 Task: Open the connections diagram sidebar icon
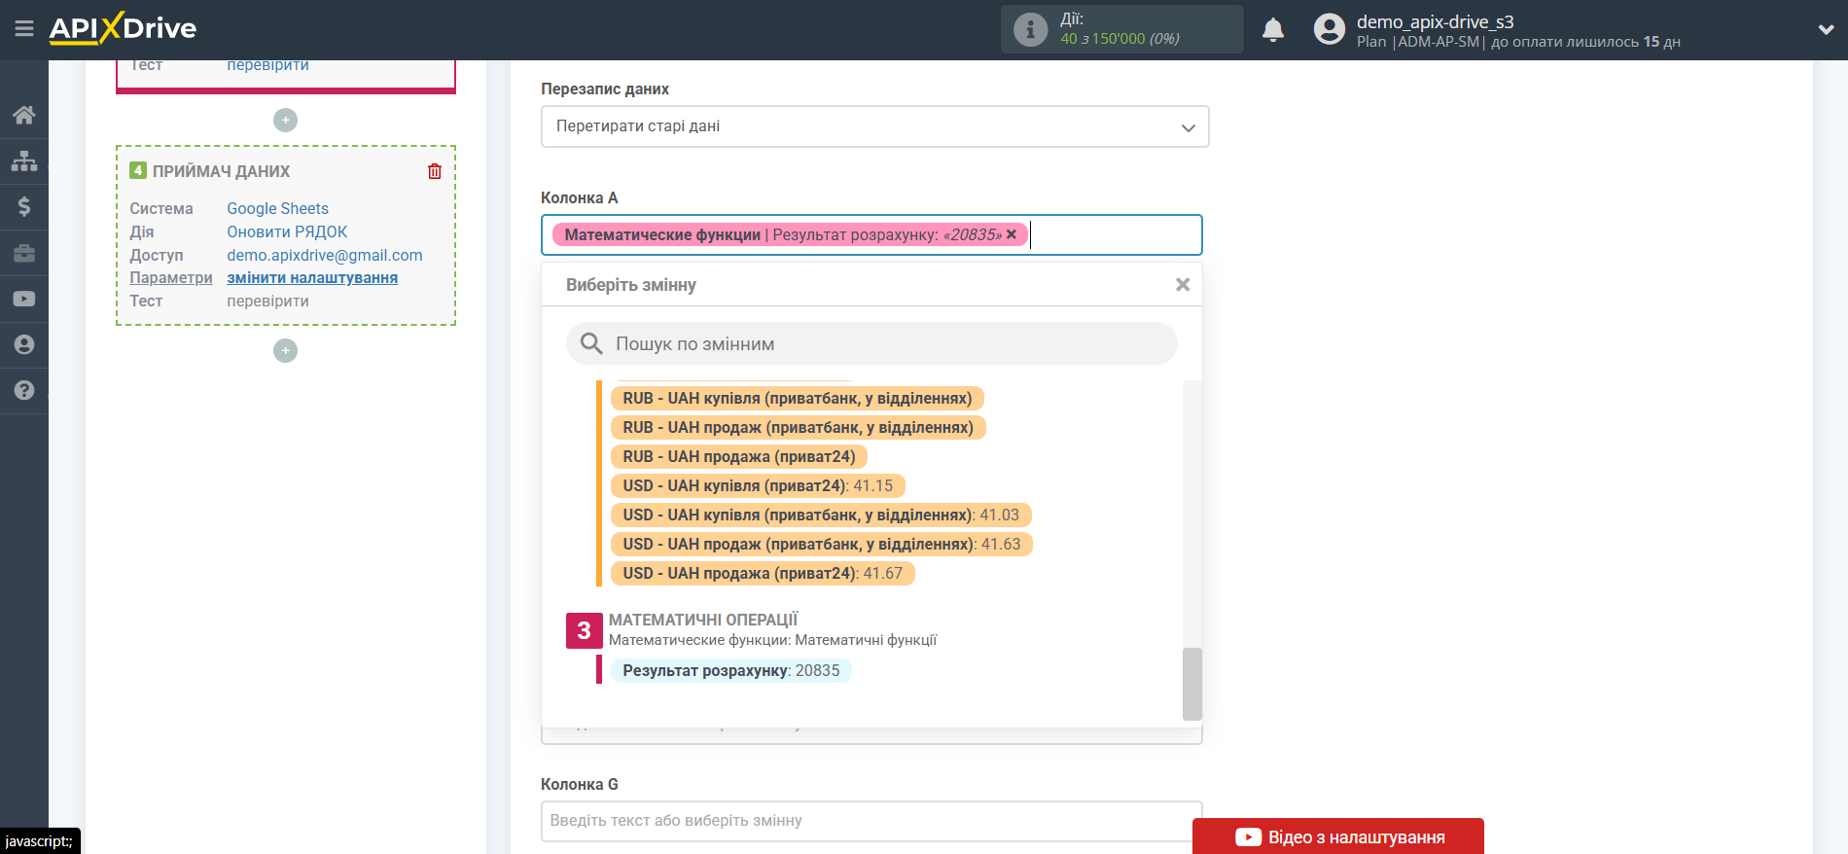(24, 160)
